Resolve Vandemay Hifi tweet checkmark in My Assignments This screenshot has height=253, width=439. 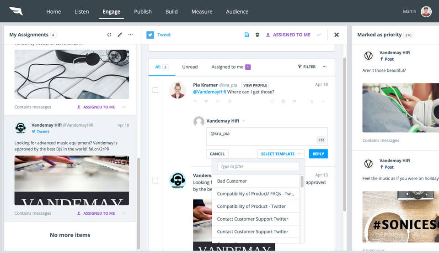click(124, 213)
